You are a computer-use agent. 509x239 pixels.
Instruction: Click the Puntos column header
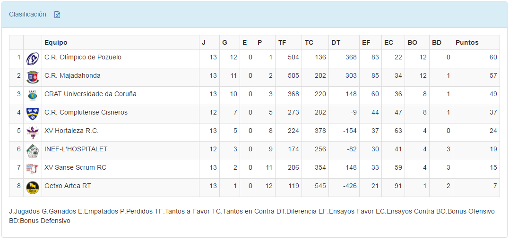[x=467, y=42]
